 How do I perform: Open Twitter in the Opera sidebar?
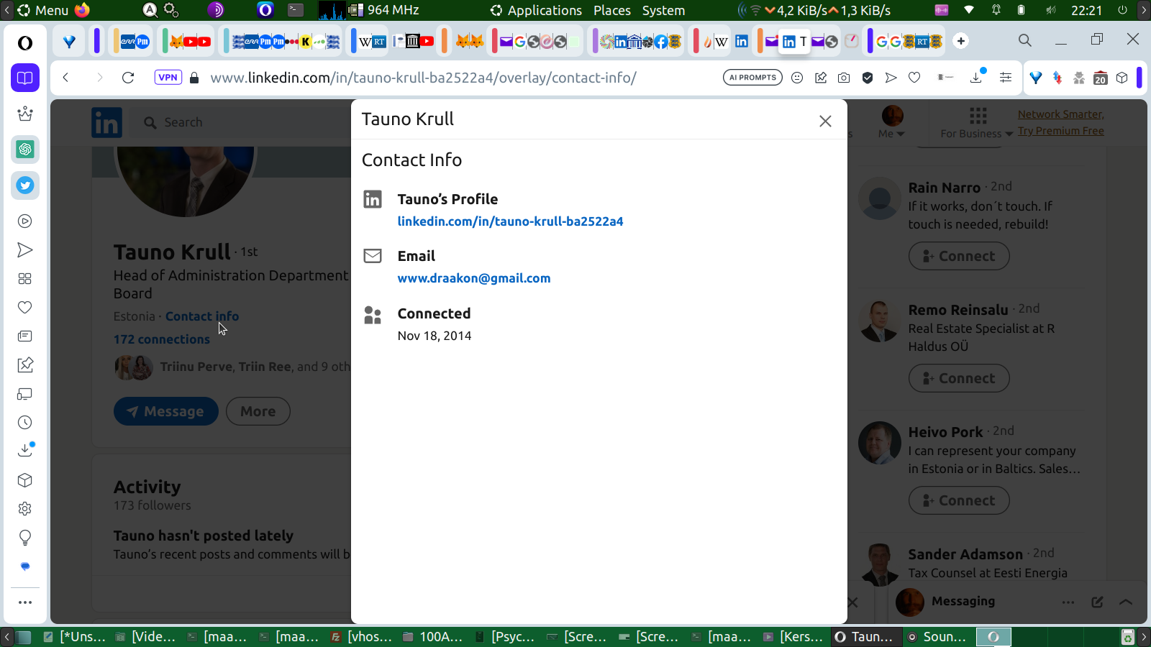click(x=25, y=185)
